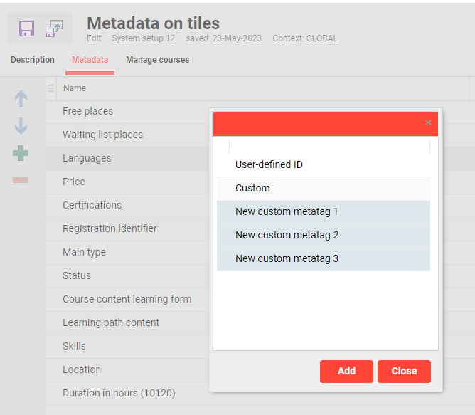
Task: Click the column menu icon beside Name
Action: tap(50, 88)
